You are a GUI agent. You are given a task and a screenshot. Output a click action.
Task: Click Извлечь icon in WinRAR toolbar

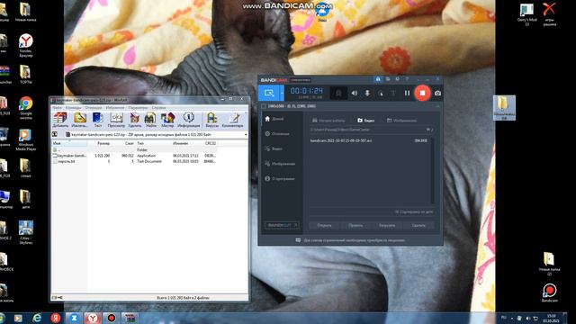pyautogui.click(x=80, y=120)
